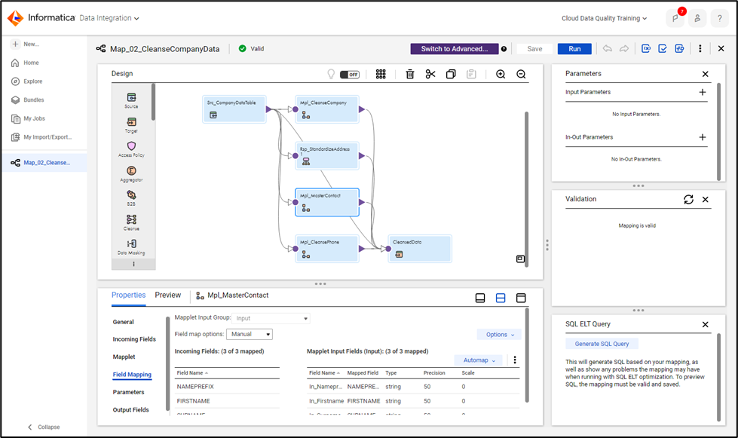Open field mapping vertical ellipsis menu
Screen dimensions: 738x438
515,360
